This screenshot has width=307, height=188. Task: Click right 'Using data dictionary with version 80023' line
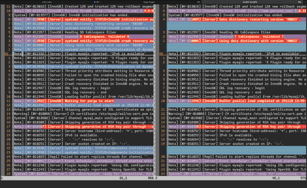click(x=237, y=41)
